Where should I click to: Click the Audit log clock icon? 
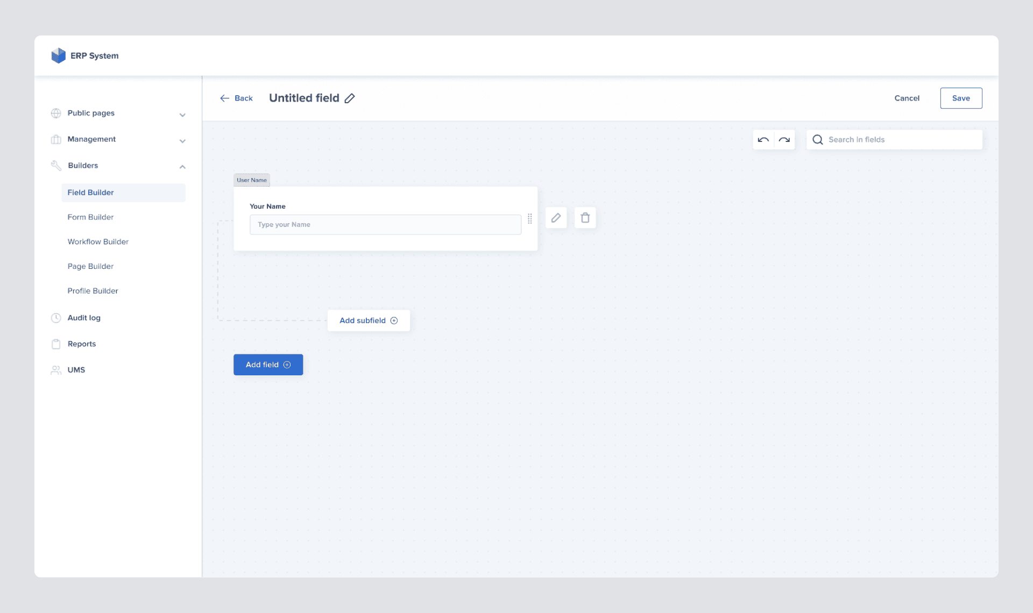click(56, 318)
